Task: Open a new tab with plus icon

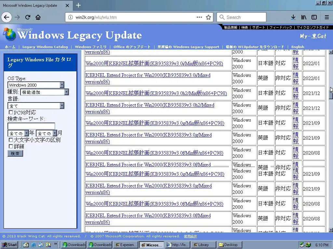Action: 78,5
